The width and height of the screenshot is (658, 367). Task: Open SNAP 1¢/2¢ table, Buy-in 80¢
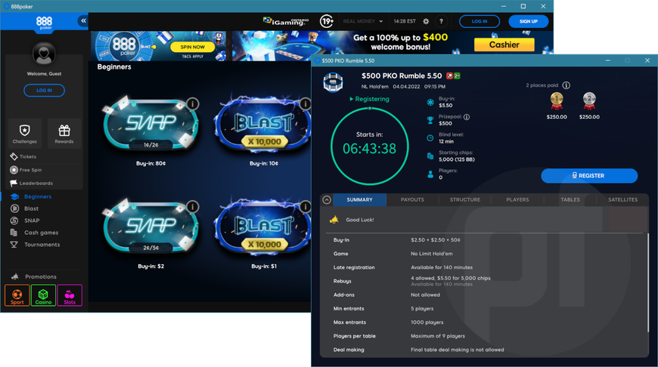click(151, 124)
